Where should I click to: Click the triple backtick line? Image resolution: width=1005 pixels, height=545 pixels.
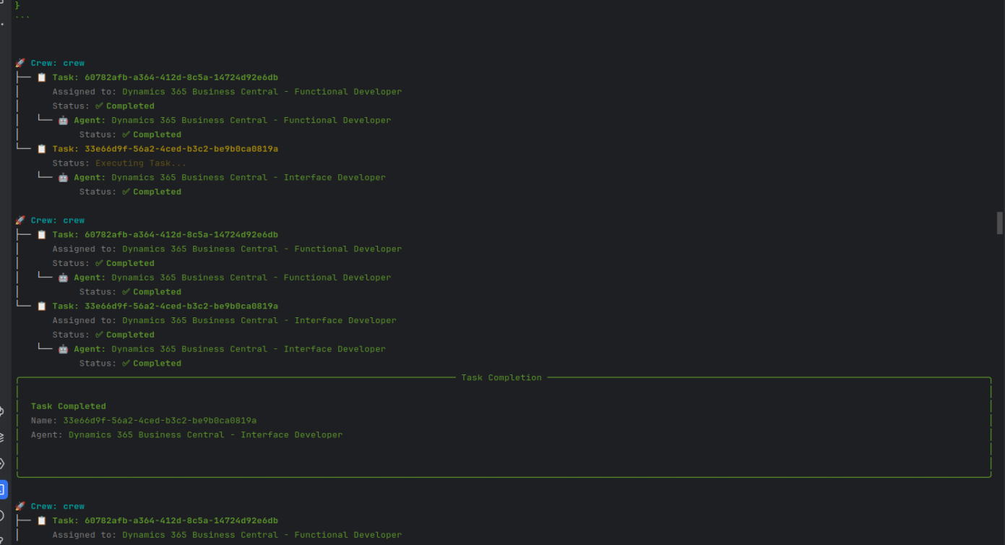coord(22,17)
